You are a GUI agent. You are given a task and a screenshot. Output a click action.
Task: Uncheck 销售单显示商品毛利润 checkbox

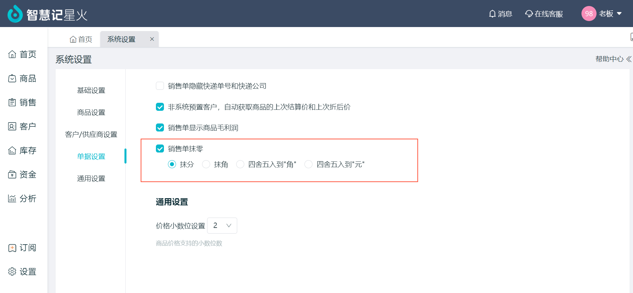click(x=160, y=127)
